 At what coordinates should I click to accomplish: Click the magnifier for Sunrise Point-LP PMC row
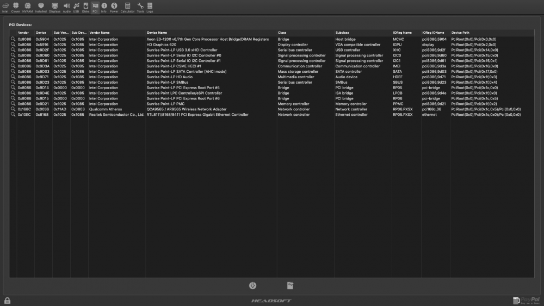pyautogui.click(x=13, y=104)
